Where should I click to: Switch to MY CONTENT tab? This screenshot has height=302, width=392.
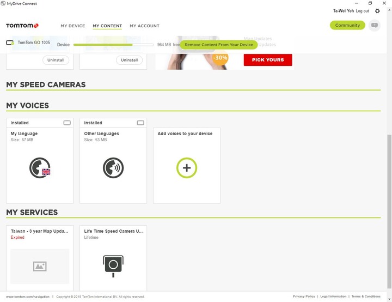(x=107, y=26)
